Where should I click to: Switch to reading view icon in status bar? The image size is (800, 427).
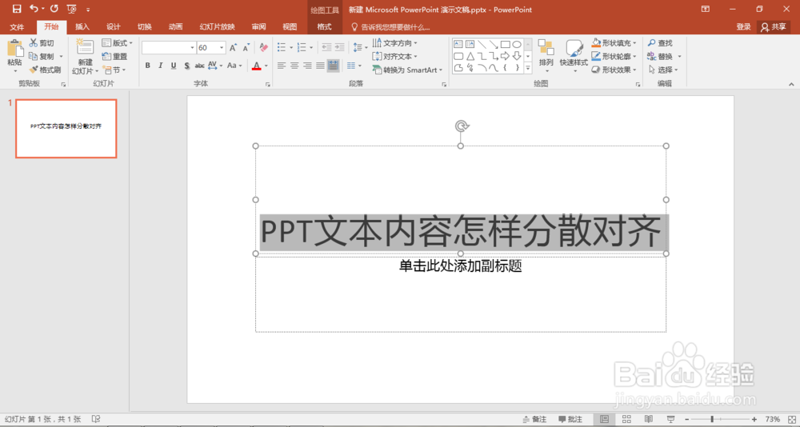coord(649,419)
